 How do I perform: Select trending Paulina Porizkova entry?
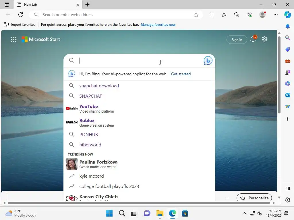139,164
